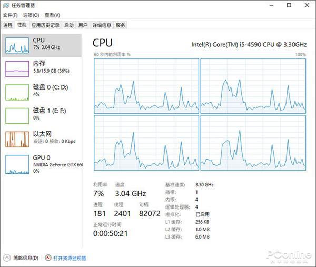This screenshot has height=267, width=316.
Task: Collapse to brief info (简略信息) view arrow
Action: 7,258
